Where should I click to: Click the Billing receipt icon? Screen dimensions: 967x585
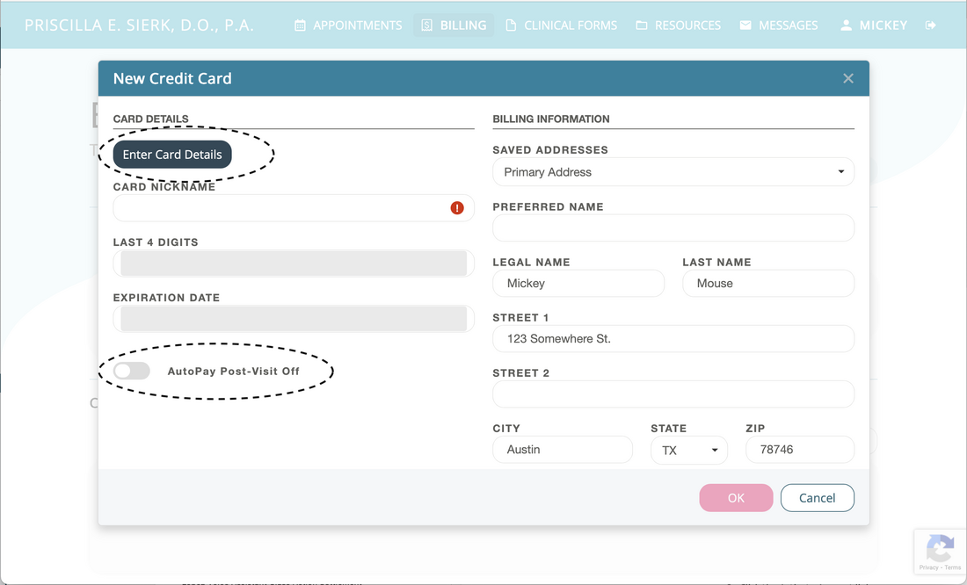coord(427,25)
